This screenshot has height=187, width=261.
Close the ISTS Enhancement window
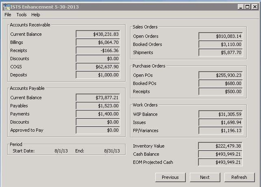[x=254, y=7]
